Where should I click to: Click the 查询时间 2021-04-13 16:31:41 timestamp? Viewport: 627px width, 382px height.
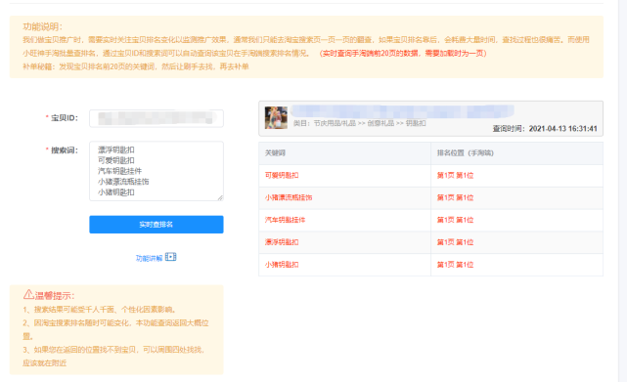[545, 129]
